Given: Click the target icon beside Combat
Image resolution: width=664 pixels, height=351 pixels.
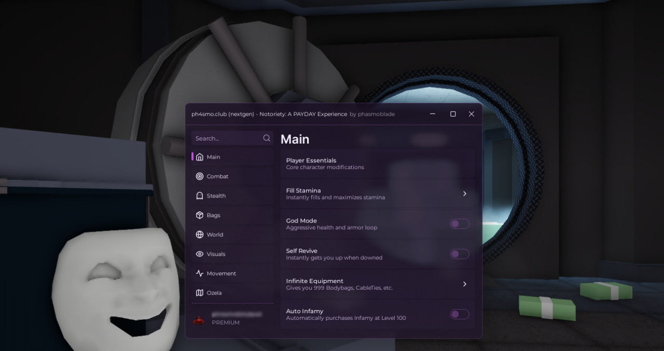Looking at the screenshot, I should click(x=200, y=176).
